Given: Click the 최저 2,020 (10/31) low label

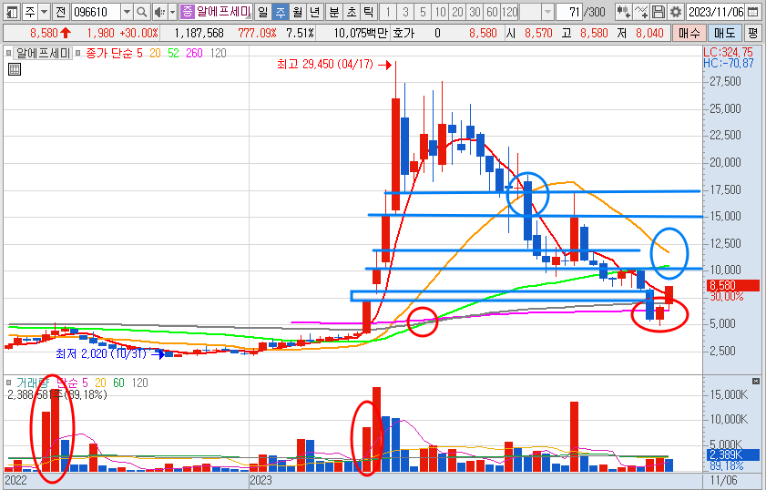Looking at the screenshot, I should [101, 353].
